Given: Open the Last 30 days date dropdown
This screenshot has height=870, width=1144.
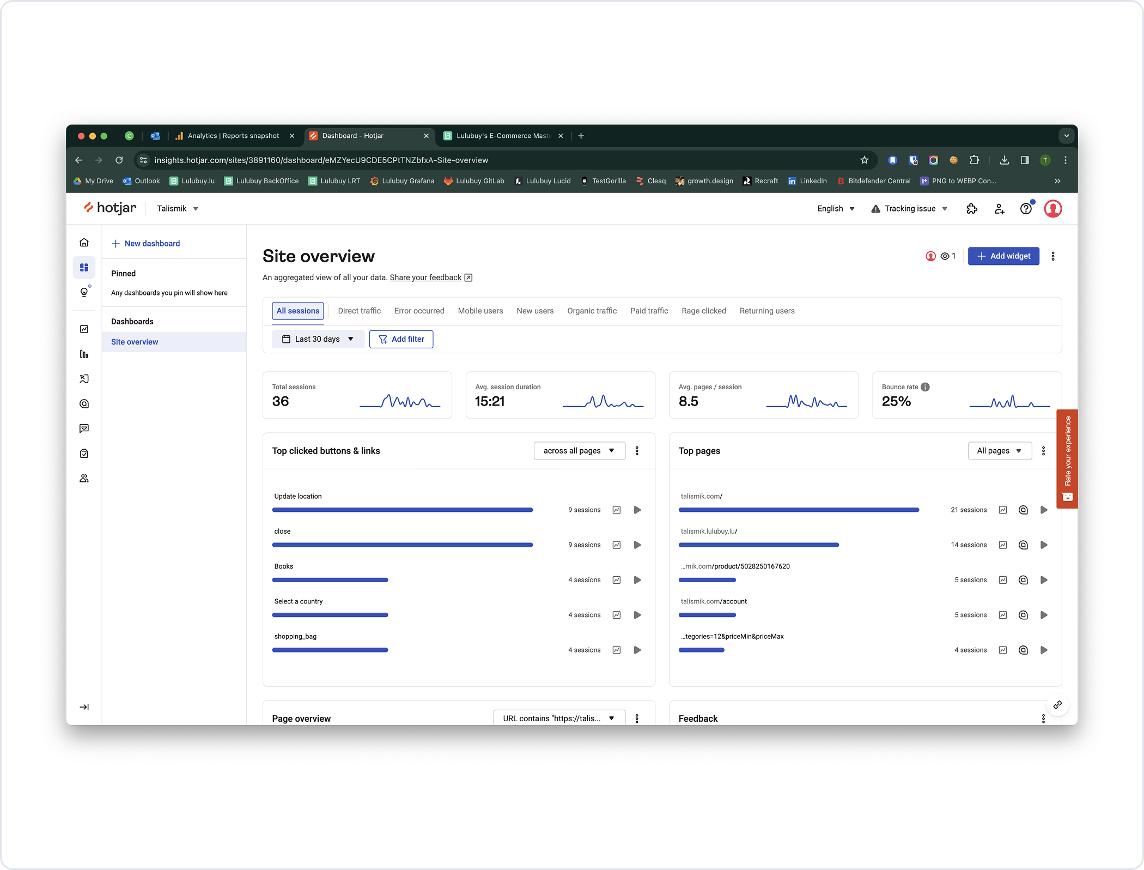Looking at the screenshot, I should point(318,339).
